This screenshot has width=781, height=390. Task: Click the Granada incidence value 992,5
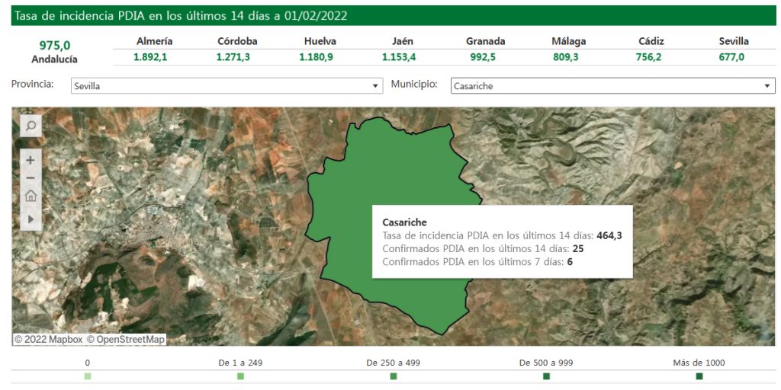[x=485, y=57]
